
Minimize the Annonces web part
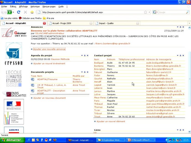pyautogui.click(x=180, y=27)
